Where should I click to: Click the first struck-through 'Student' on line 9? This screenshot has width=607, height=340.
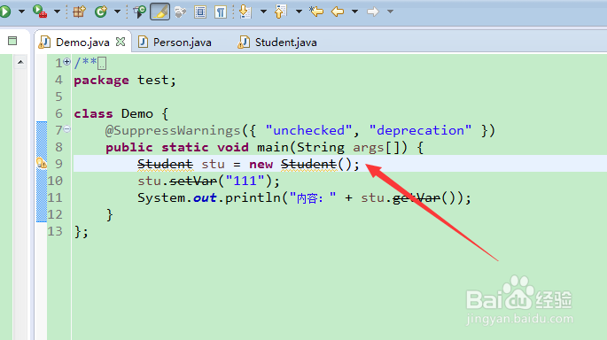point(166,165)
